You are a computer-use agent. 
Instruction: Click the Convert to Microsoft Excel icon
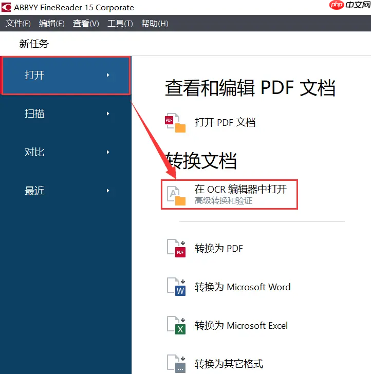click(x=176, y=326)
